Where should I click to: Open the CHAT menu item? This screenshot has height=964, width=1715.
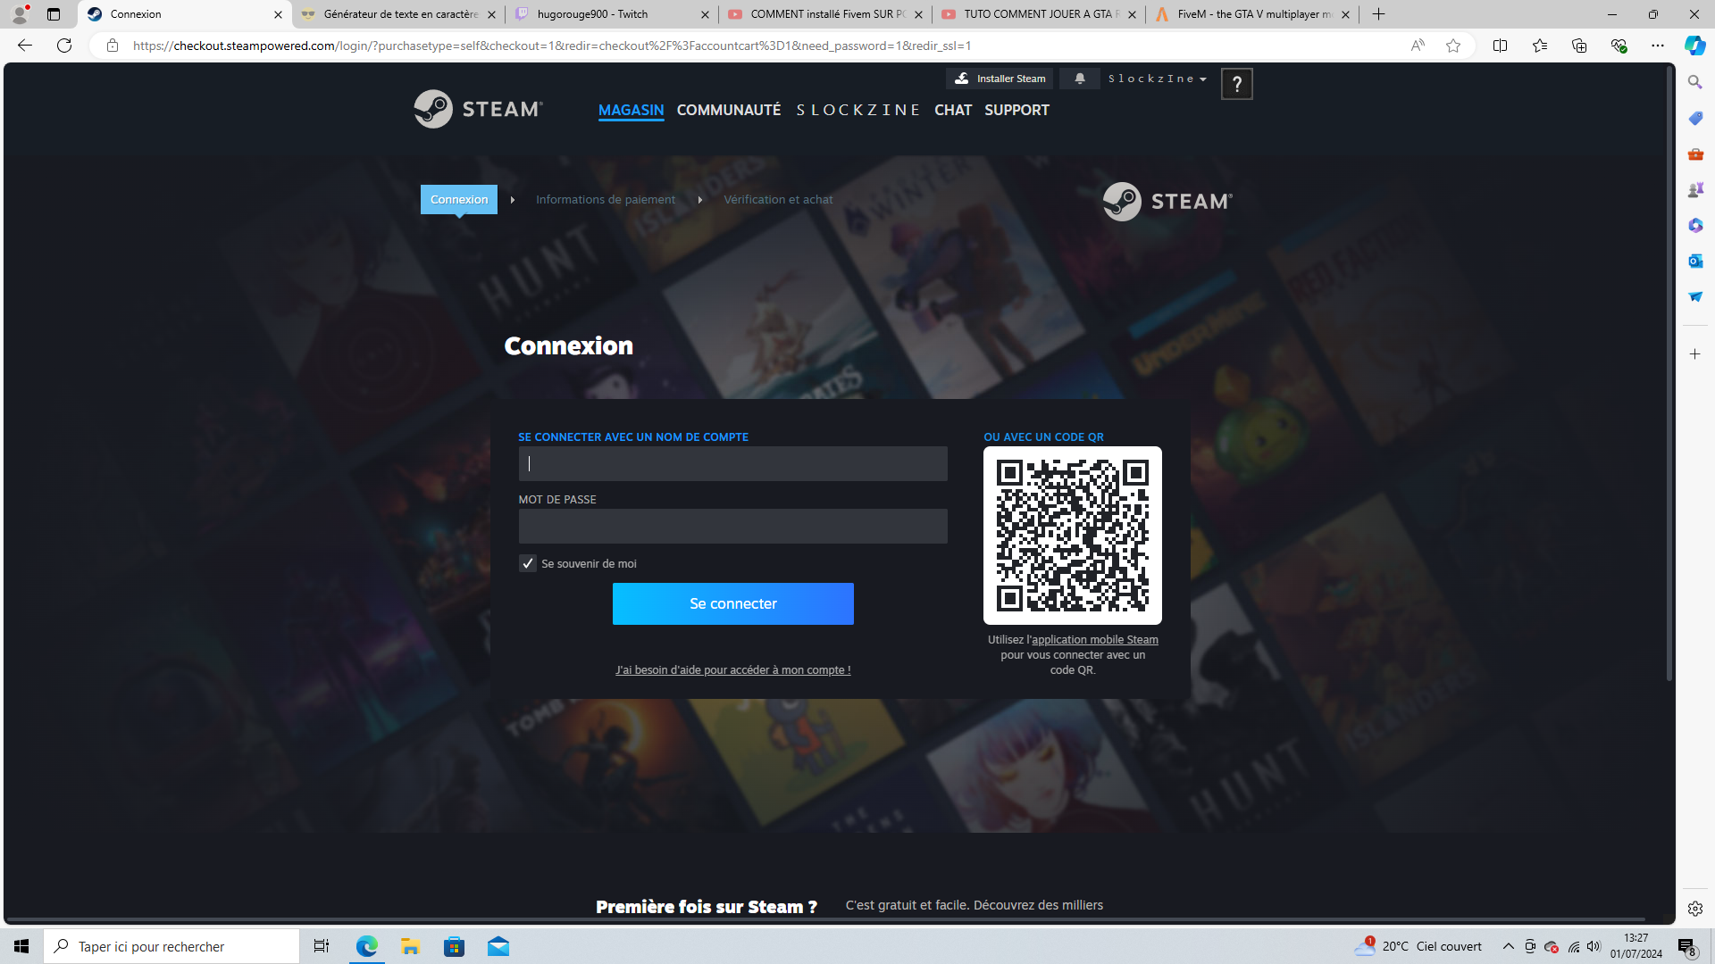(x=953, y=110)
